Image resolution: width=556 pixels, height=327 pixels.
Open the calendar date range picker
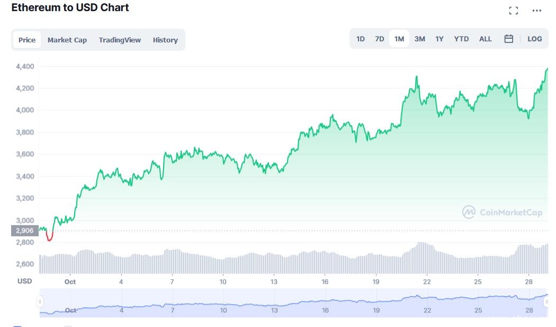(x=508, y=39)
